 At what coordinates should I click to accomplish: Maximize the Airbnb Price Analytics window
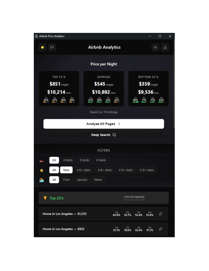(160, 36)
